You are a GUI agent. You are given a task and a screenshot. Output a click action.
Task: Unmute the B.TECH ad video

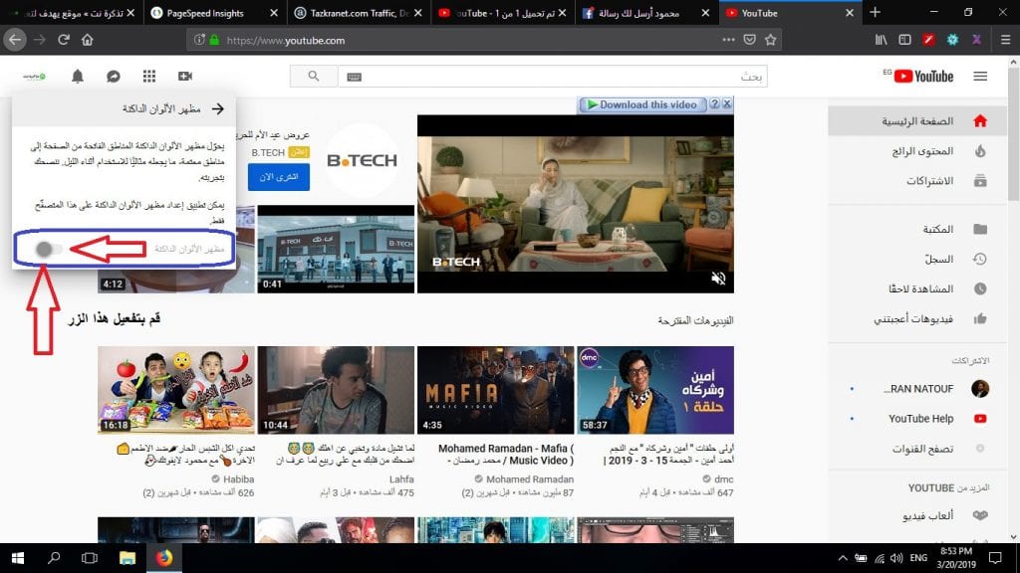pyautogui.click(x=718, y=279)
